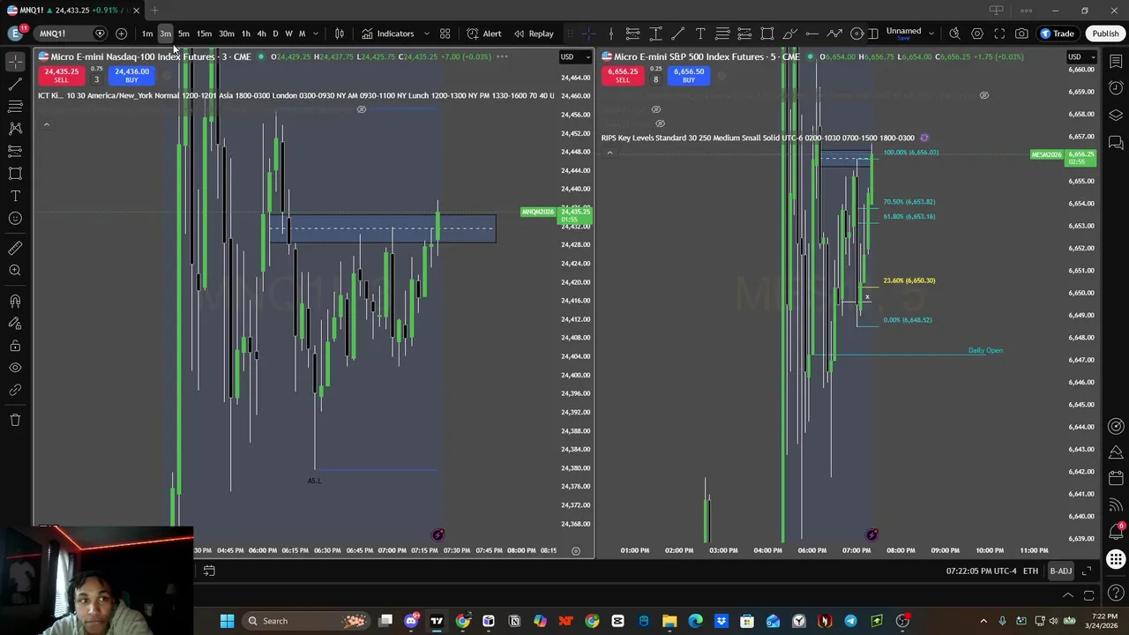Select the ruler measure tool
This screenshot has width=1129, height=635.
(15, 248)
